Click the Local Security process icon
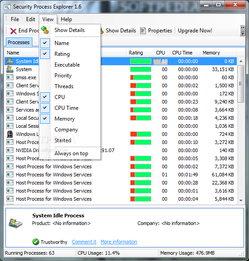Screen dimensions: 249x261 tap(10, 118)
